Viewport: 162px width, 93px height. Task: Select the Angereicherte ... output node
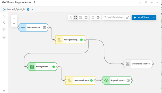click(117, 80)
